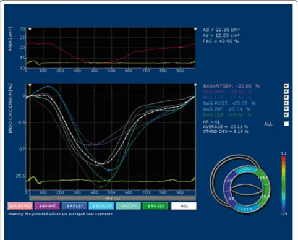Viewport: 298px width, 240px height.
Task: Click the FAC = 43.95 % value
Action: point(221,41)
